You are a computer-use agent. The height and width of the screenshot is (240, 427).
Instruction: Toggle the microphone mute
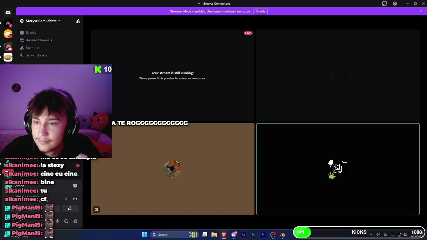(57, 221)
